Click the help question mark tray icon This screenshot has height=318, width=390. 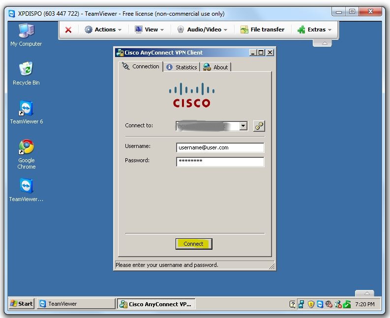coord(293,304)
